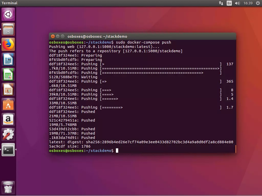This screenshot has width=262, height=196.
Task: Click the 'ddf18f324ee5: Pushed' line
Action: (72, 112)
